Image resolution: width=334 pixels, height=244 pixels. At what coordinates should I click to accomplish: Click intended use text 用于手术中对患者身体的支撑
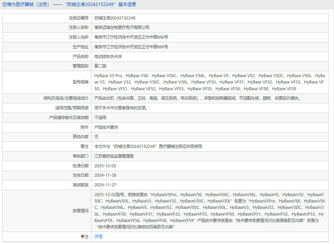[x=121, y=108]
